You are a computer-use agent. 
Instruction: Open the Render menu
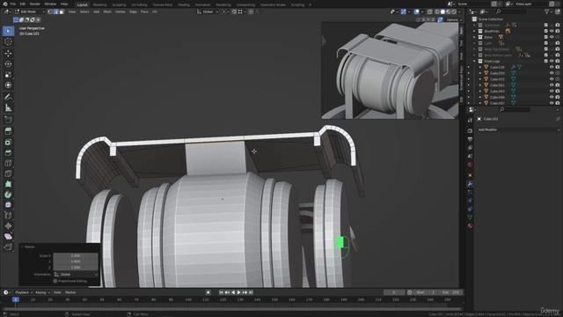(35, 4)
